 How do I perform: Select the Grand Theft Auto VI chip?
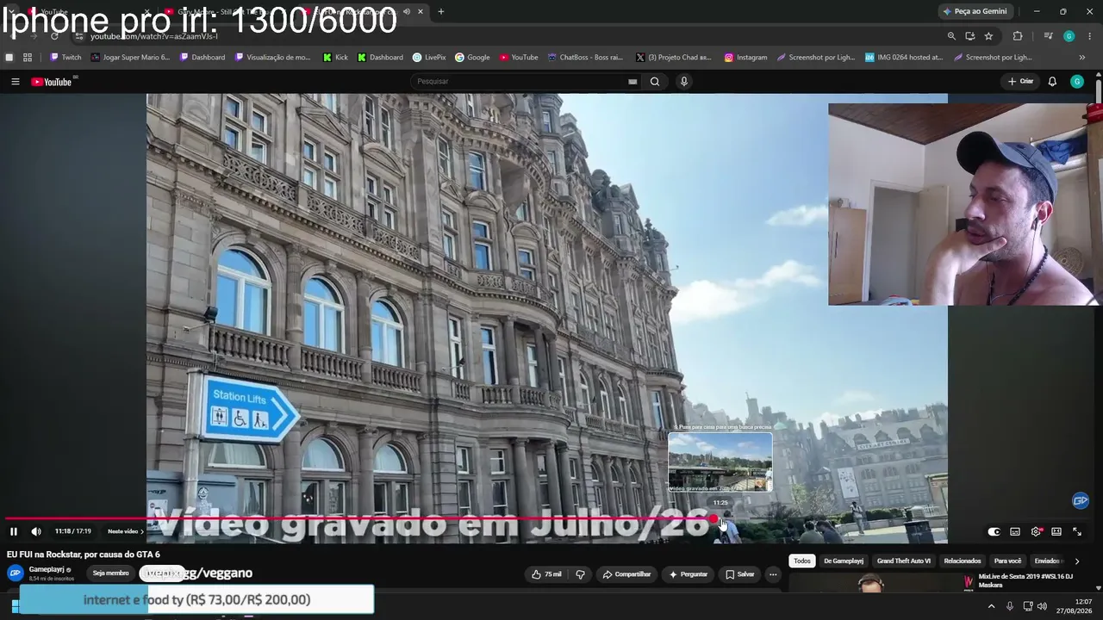coord(904,561)
